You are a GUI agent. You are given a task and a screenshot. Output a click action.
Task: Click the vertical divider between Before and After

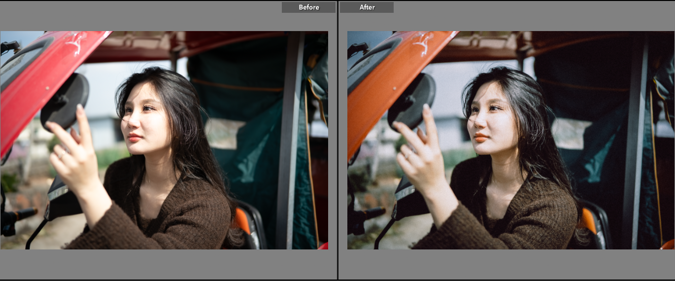(337, 140)
